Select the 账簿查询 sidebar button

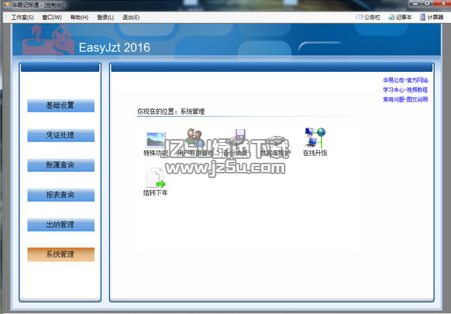point(61,165)
